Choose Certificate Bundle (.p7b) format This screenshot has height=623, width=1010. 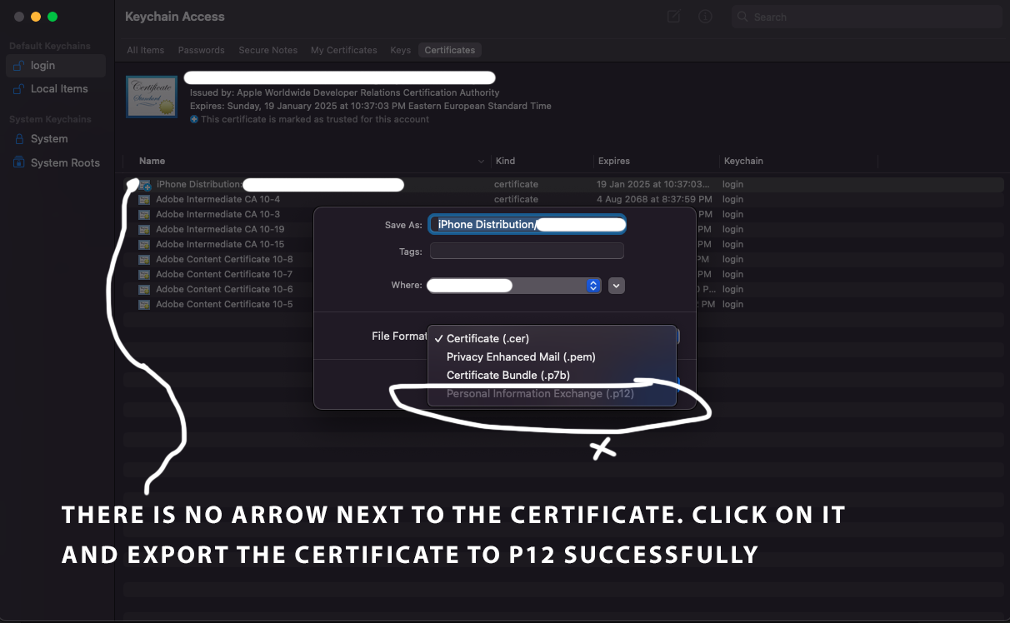[x=508, y=376]
